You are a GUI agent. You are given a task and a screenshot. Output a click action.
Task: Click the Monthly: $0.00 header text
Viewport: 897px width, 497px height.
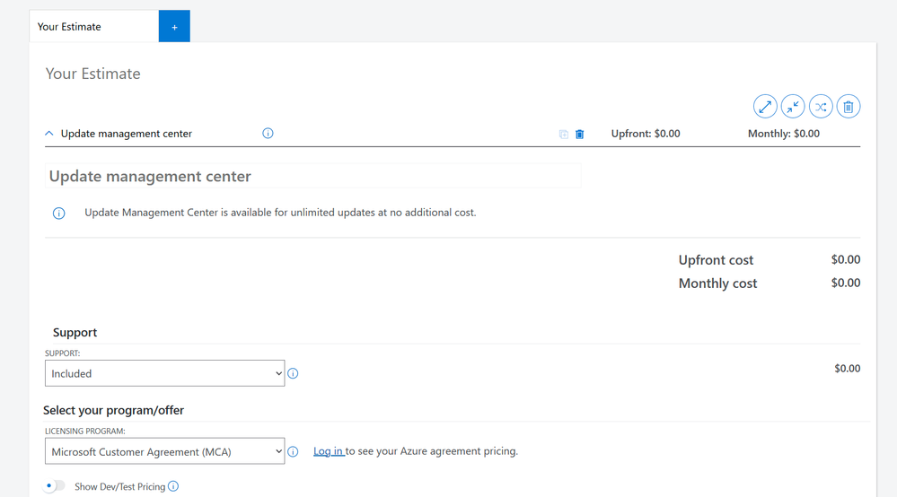click(x=784, y=134)
